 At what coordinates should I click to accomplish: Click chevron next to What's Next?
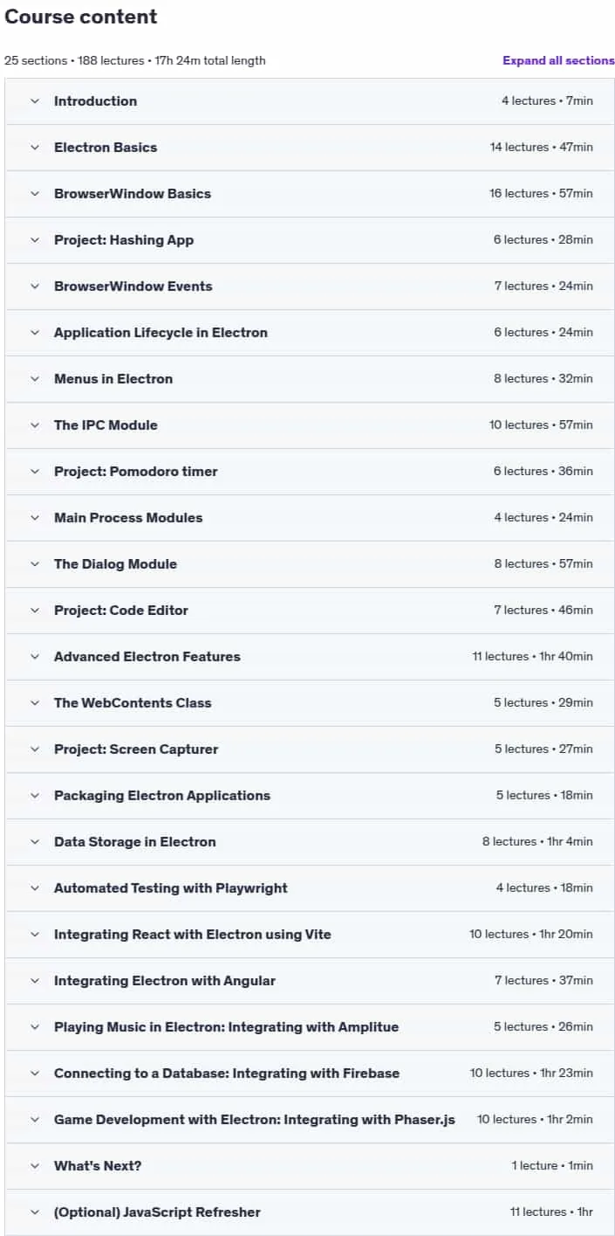[35, 1166]
